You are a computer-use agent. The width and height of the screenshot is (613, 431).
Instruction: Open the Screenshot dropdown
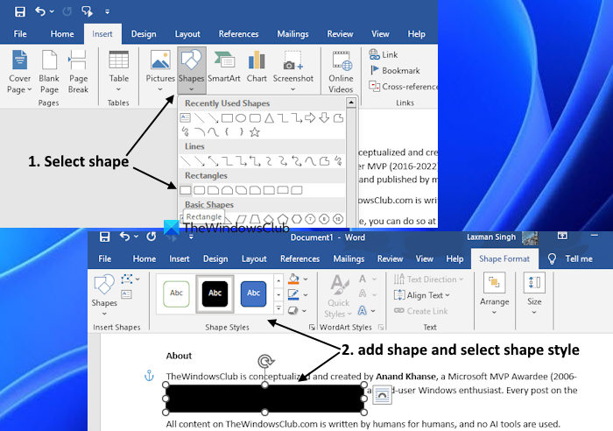(292, 72)
